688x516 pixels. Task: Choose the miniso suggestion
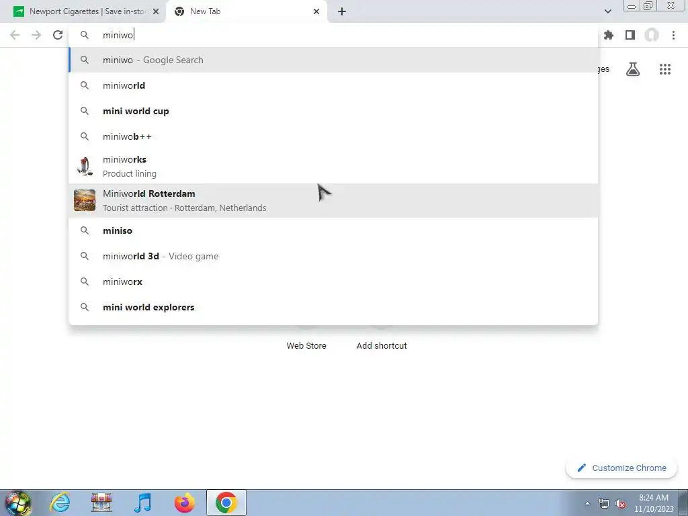tap(333, 230)
